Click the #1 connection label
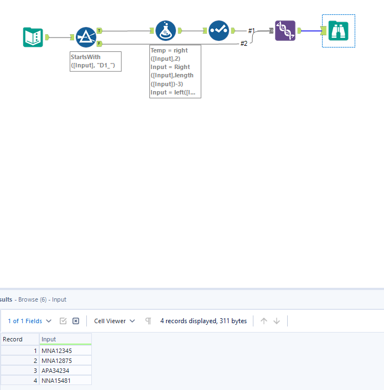This screenshot has width=384, height=390. coord(251,30)
